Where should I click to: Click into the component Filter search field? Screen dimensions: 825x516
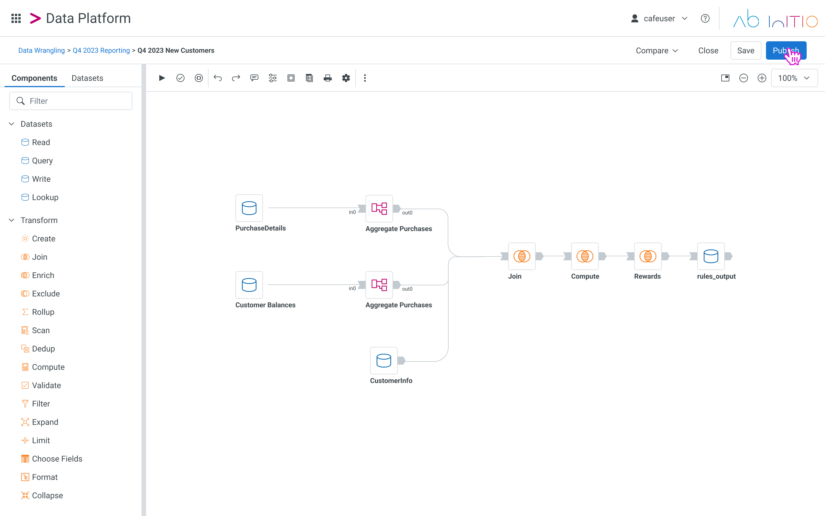click(70, 101)
